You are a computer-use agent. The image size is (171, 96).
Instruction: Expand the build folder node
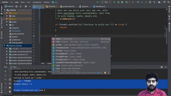pyautogui.click(x=7, y=19)
